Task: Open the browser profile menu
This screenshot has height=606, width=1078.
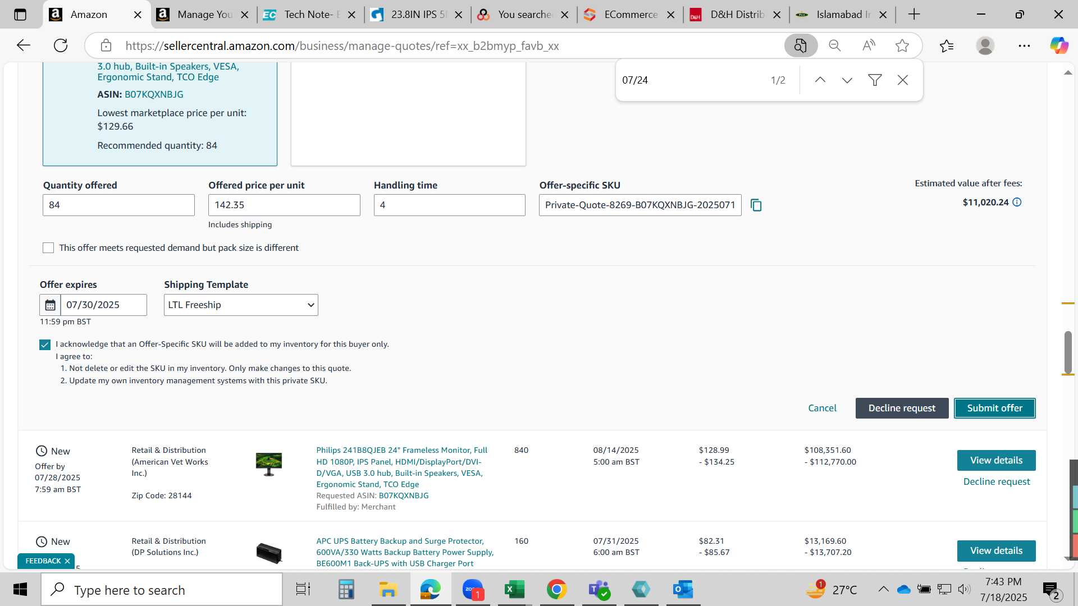Action: 985,45
